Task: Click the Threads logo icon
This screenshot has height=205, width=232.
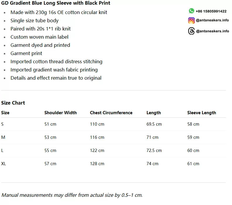Action: [191, 31]
